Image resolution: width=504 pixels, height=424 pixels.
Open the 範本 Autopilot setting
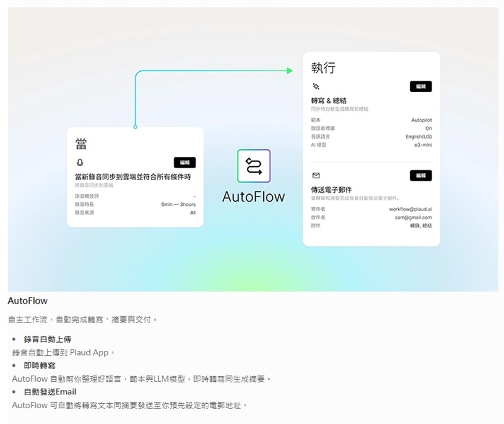click(421, 120)
